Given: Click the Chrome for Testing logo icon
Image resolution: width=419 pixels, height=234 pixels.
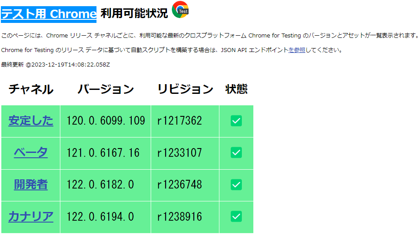Looking at the screenshot, I should click(x=180, y=10).
